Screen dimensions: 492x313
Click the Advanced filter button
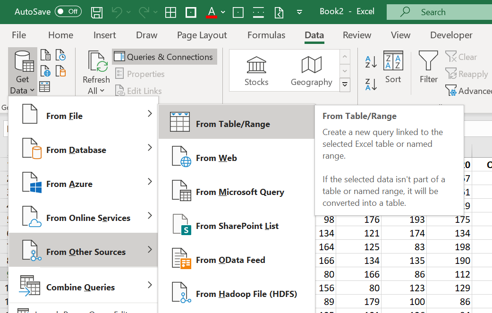468,91
